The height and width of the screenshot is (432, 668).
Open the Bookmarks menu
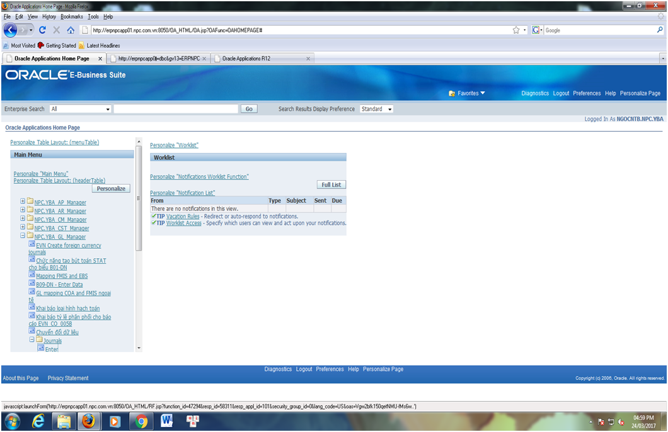(x=72, y=16)
